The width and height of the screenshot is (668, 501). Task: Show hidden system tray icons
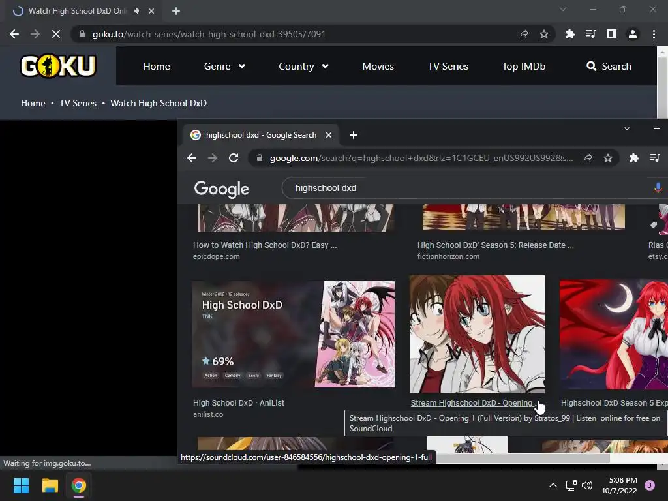(553, 485)
